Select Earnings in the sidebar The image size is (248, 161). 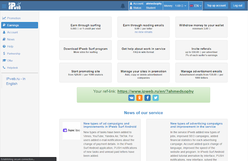[20, 25]
